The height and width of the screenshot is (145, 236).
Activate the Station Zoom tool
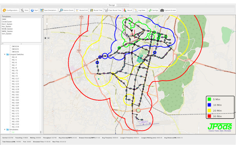(67, 10)
